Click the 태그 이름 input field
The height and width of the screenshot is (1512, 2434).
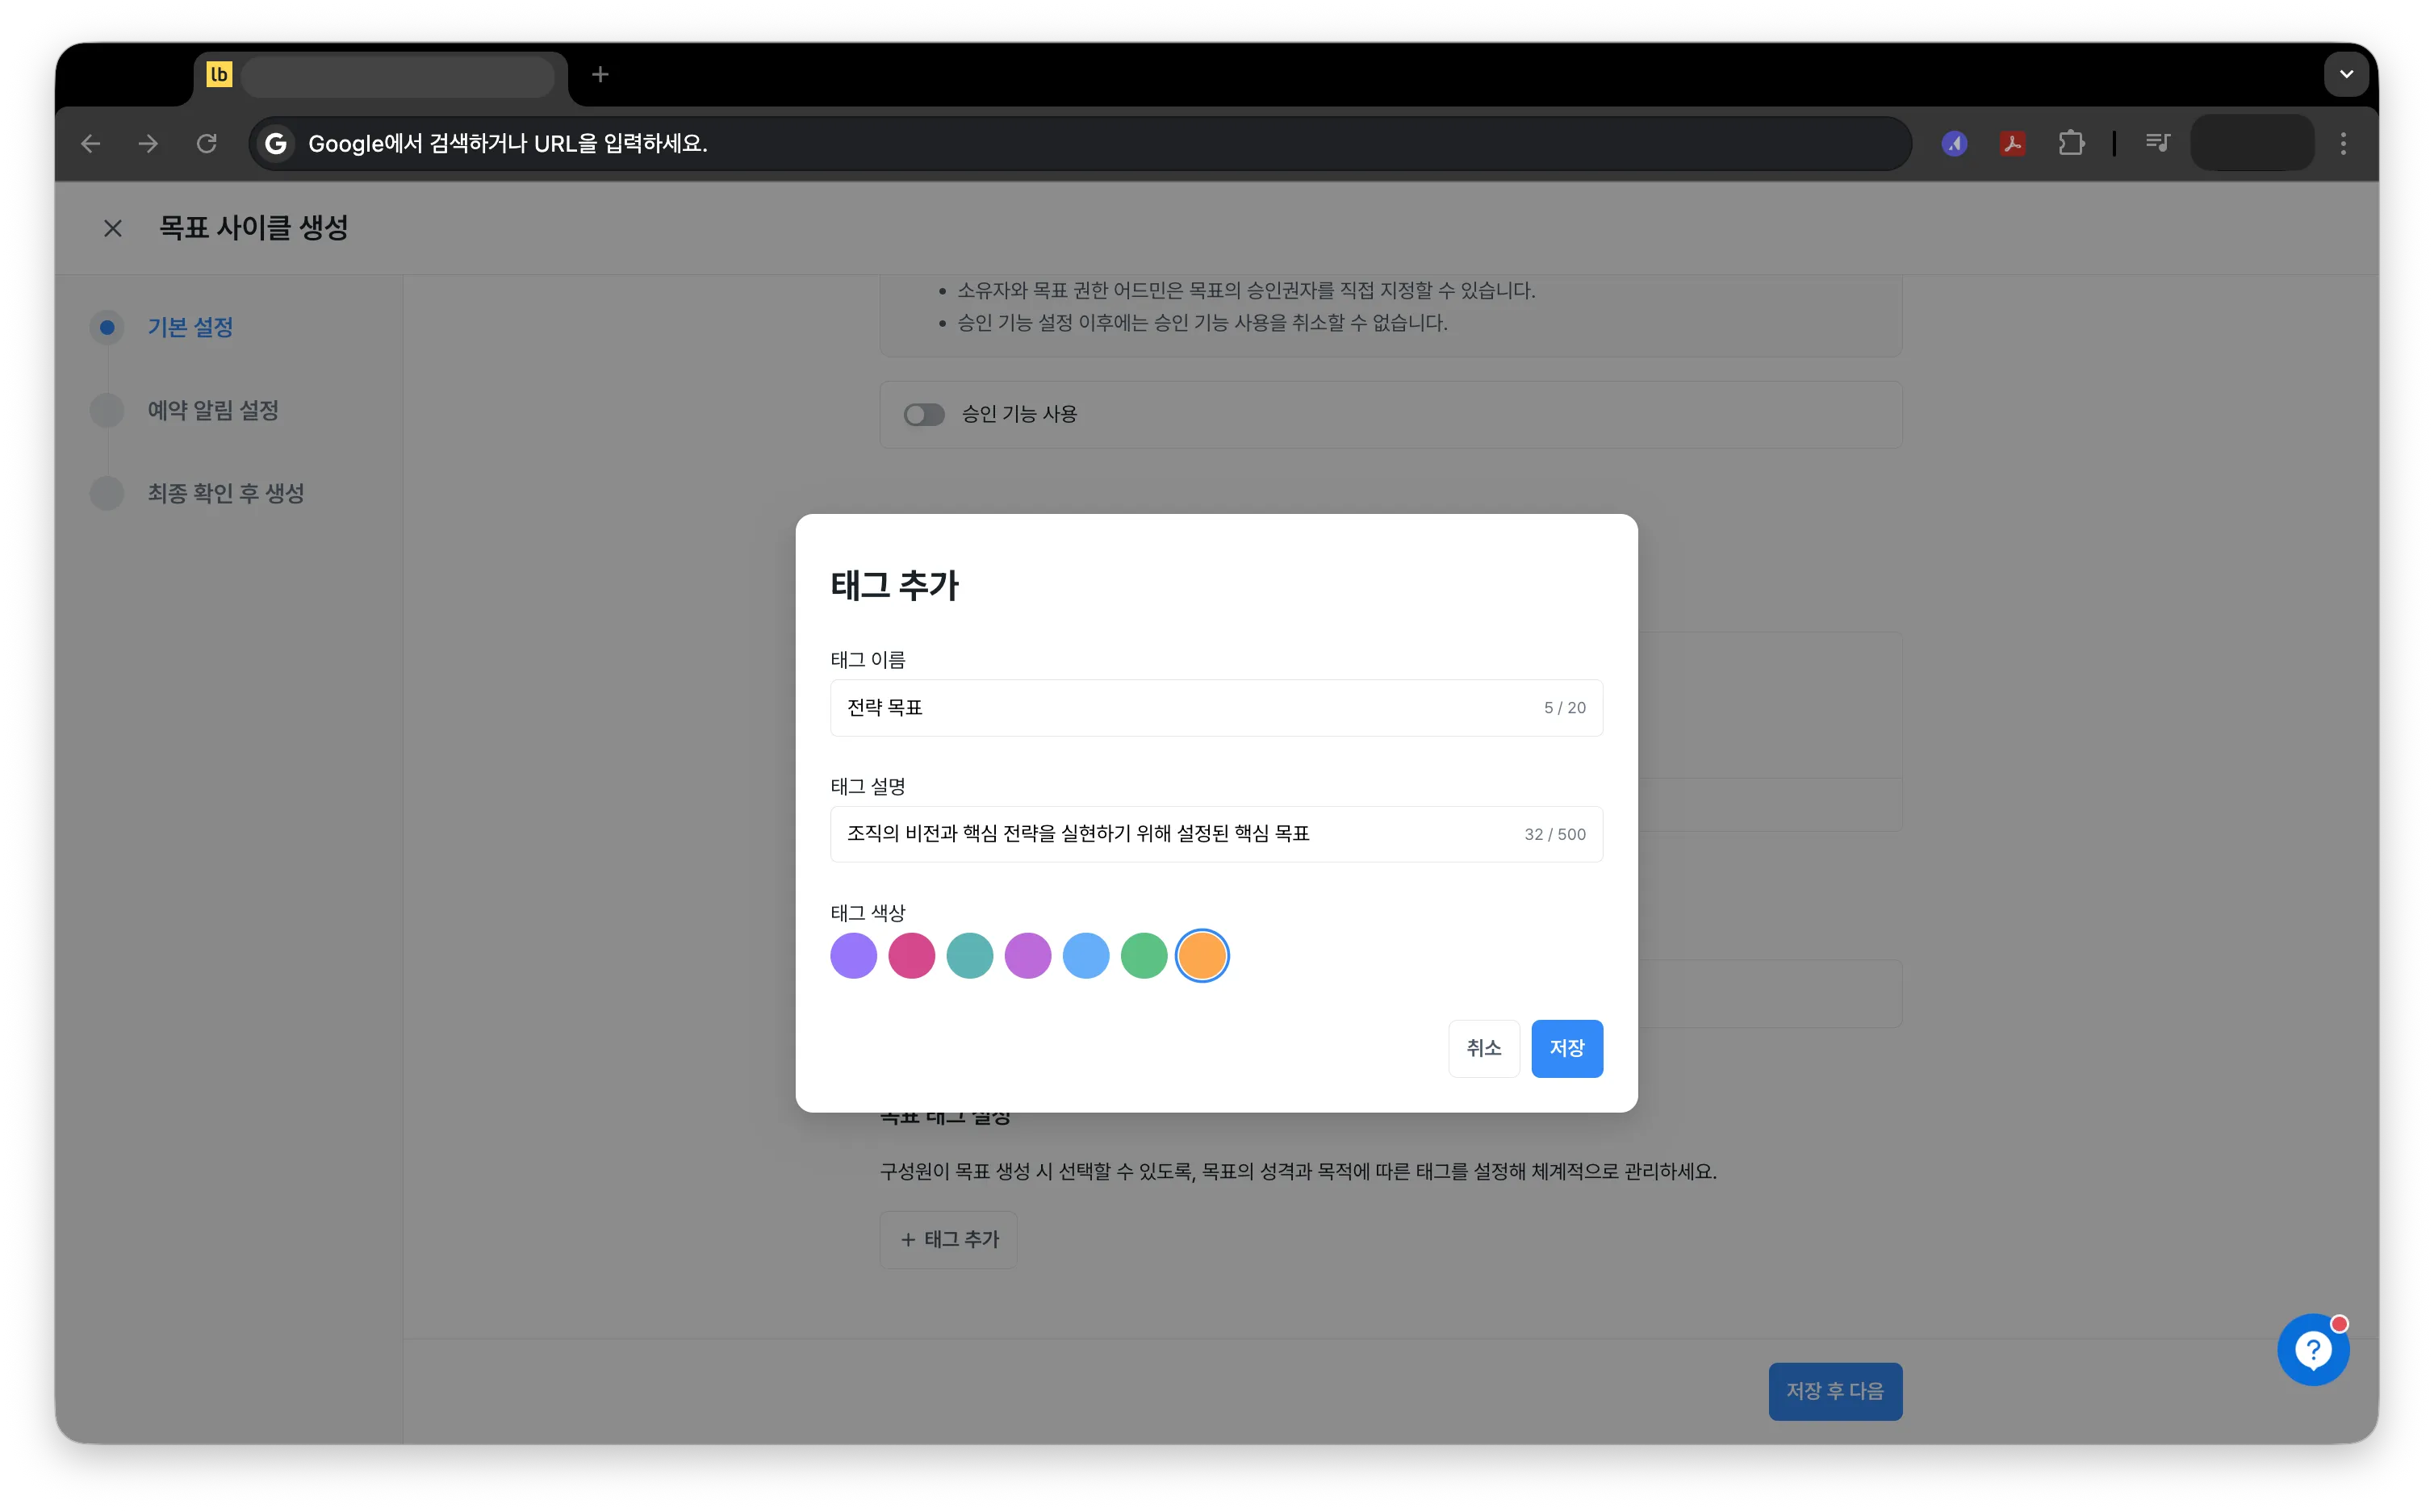point(1216,708)
